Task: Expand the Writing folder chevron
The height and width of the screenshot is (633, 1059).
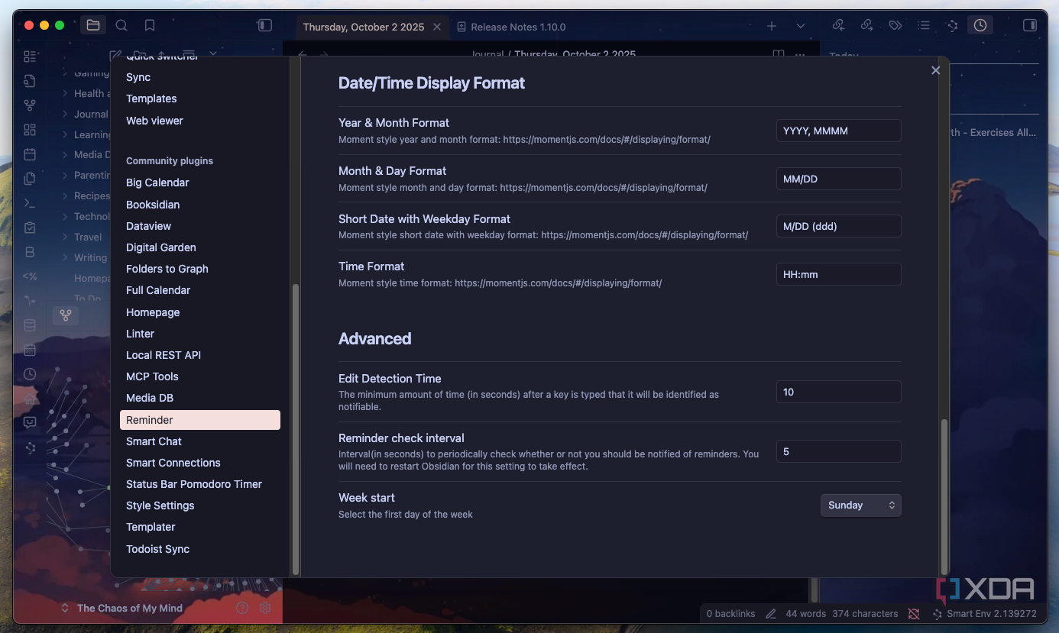Action: (65, 257)
